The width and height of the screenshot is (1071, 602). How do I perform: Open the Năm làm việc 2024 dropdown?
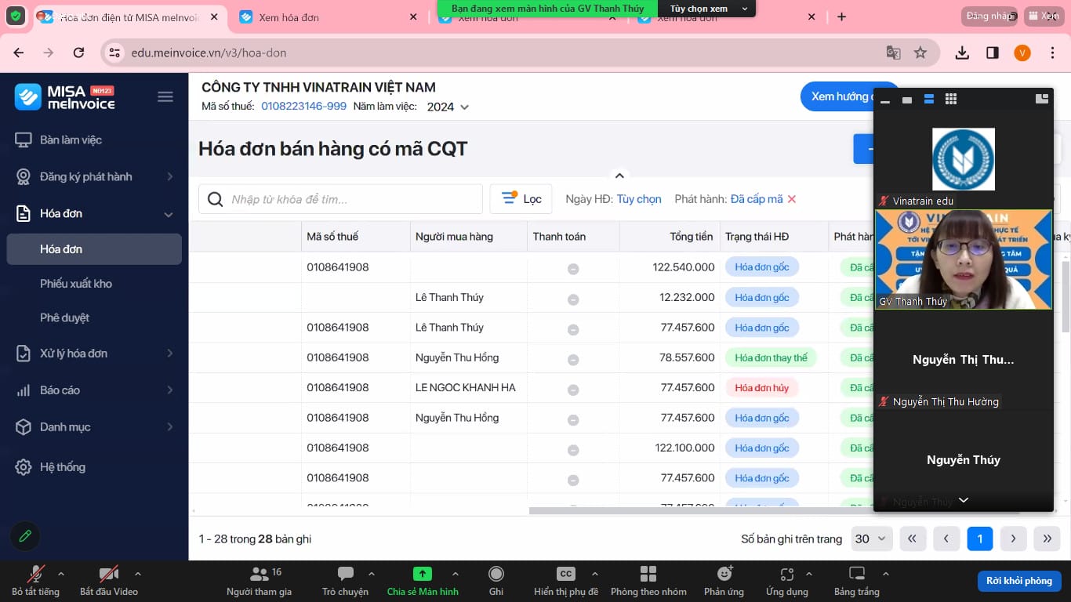[448, 107]
